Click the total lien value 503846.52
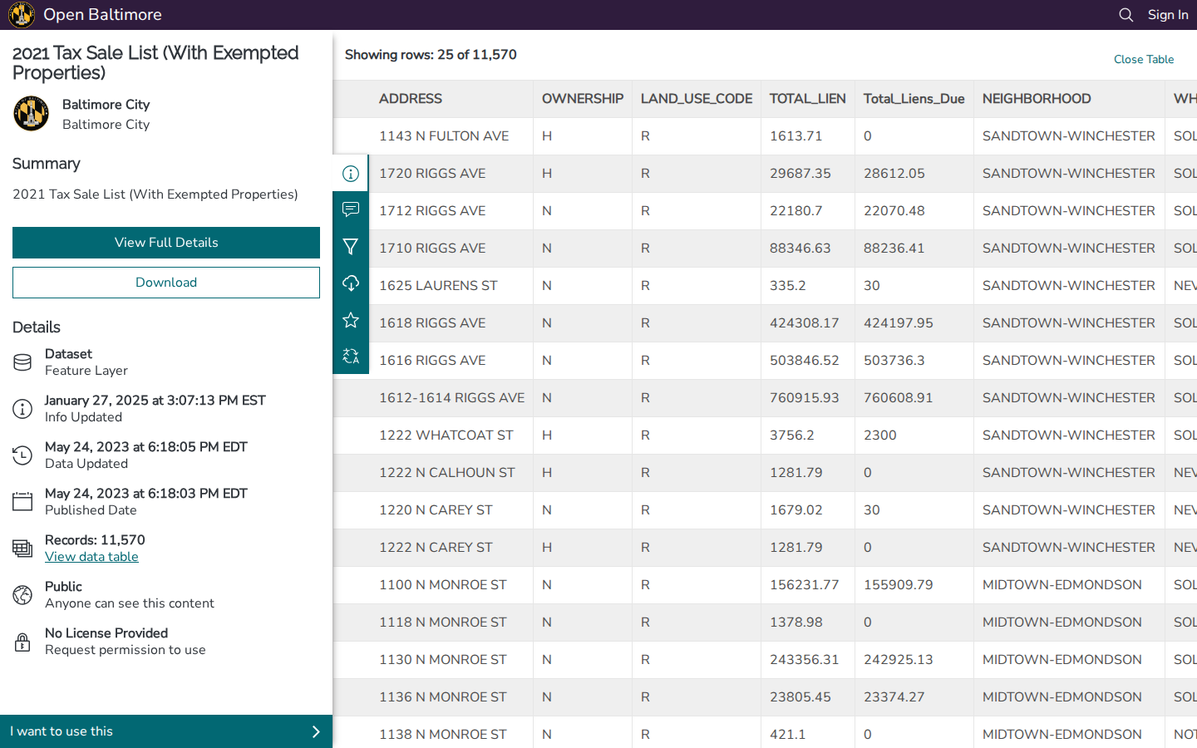1197x748 pixels. (x=804, y=361)
